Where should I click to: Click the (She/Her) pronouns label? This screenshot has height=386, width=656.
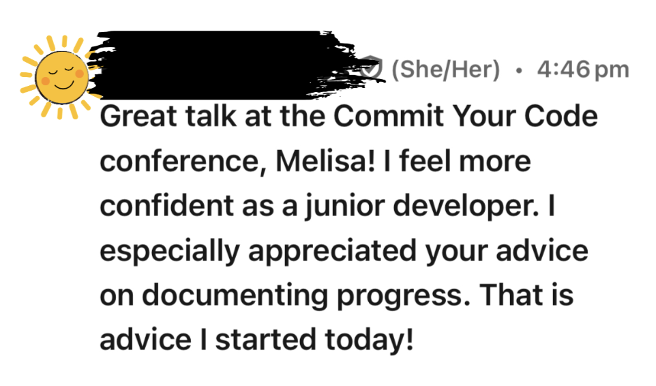(x=446, y=69)
